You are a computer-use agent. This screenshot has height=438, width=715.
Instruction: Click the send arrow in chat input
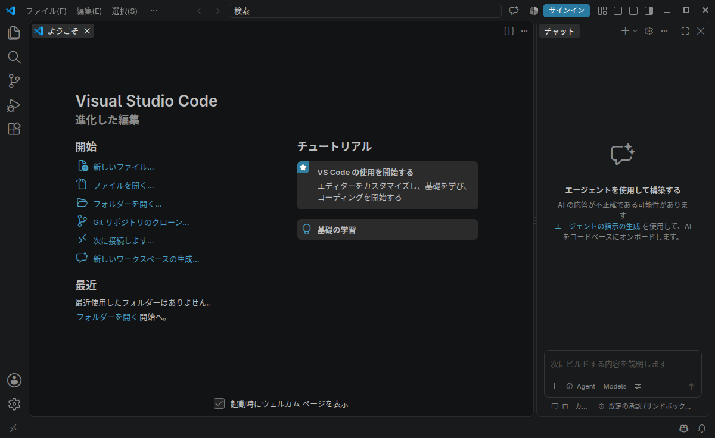point(691,386)
